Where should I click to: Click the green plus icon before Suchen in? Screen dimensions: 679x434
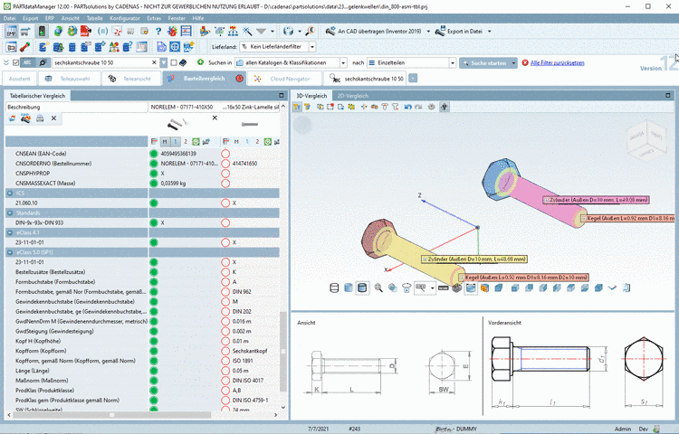click(200, 62)
